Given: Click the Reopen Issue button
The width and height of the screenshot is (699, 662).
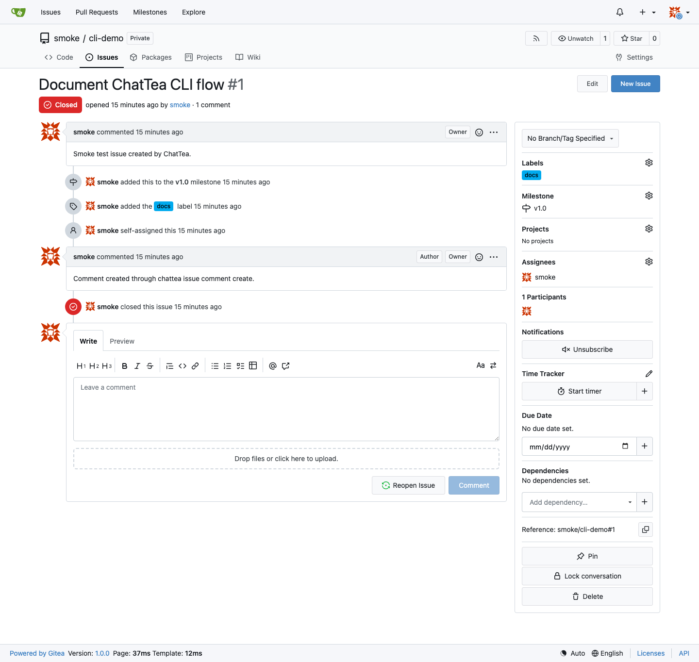Looking at the screenshot, I should click(x=408, y=485).
